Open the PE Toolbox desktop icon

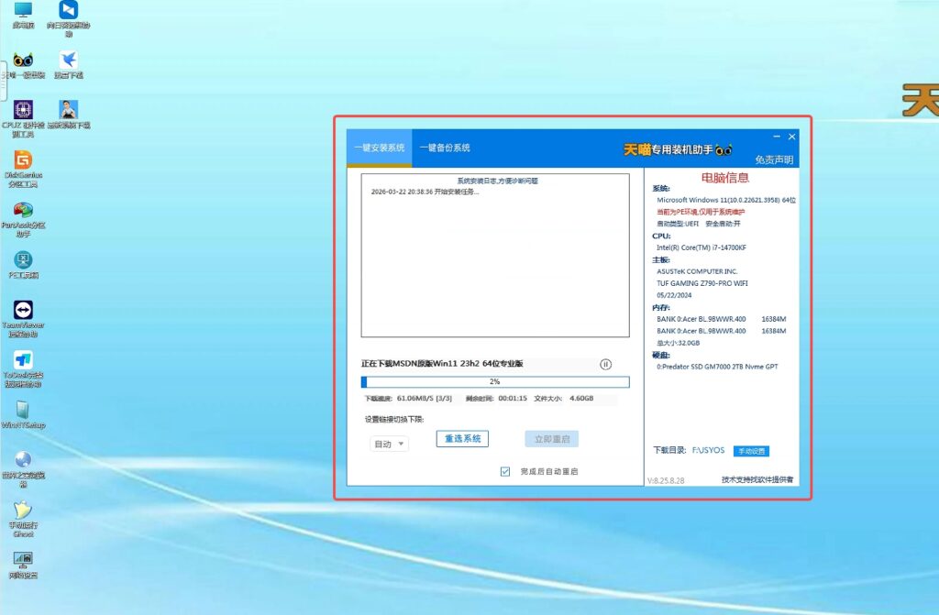click(23, 260)
